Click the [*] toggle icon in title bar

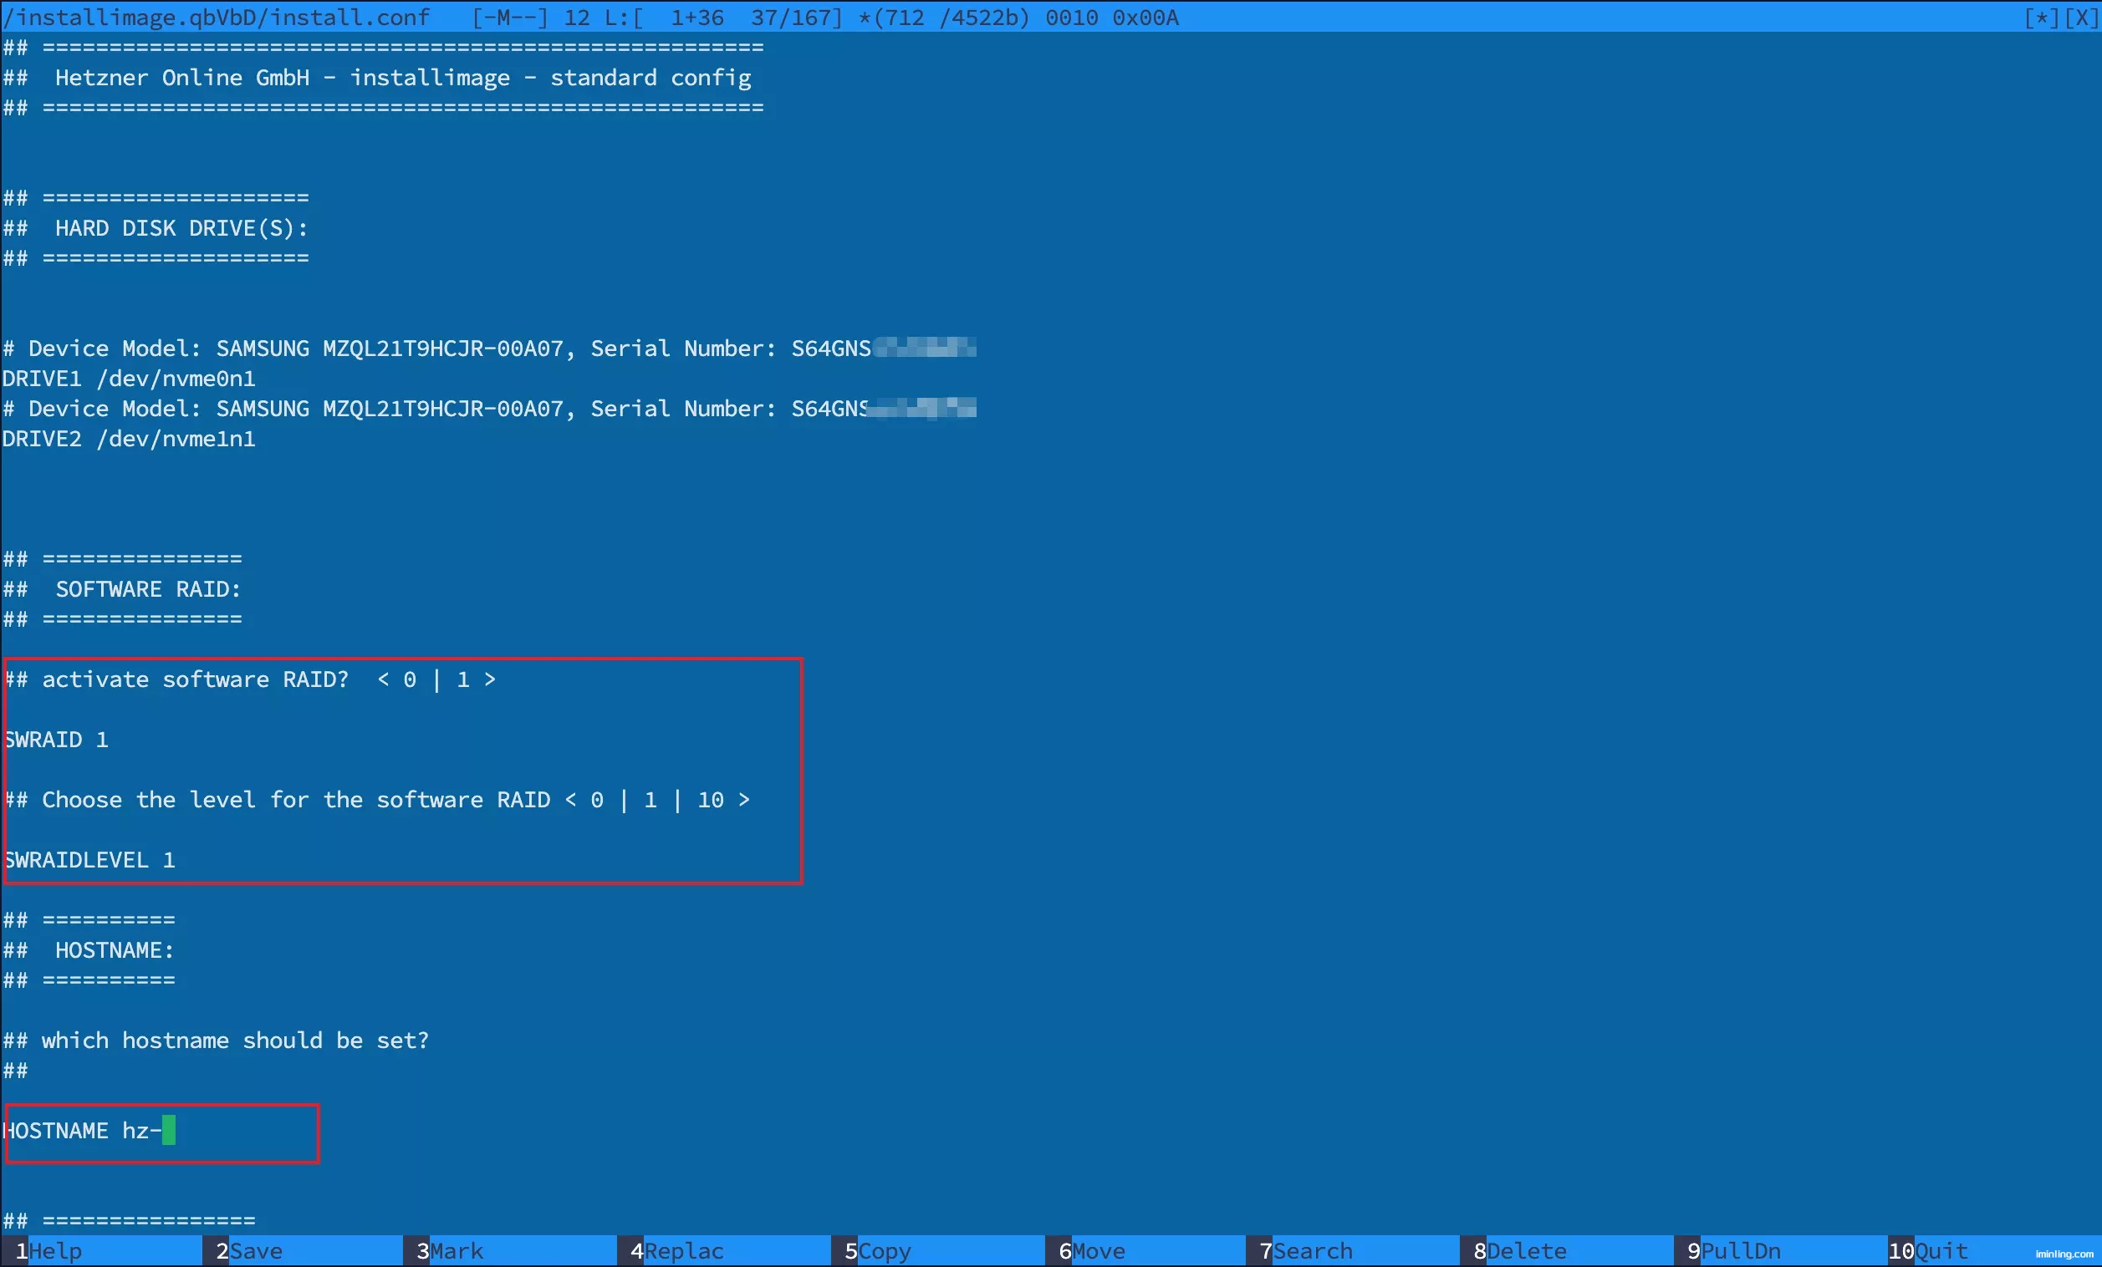click(x=2042, y=18)
